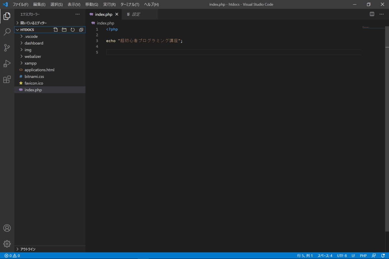This screenshot has width=389, height=259.
Task: Click the スペース: 4 indentation setting
Action: pos(325,256)
